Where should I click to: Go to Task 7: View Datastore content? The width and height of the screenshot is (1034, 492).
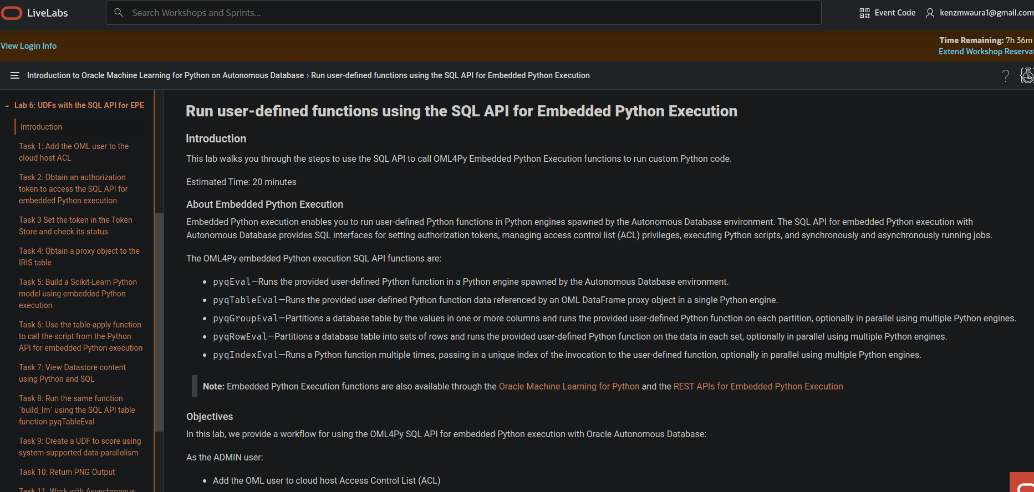(72, 373)
